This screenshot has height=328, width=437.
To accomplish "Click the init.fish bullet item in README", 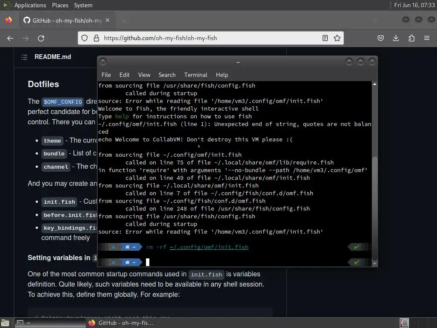I will point(59,202).
